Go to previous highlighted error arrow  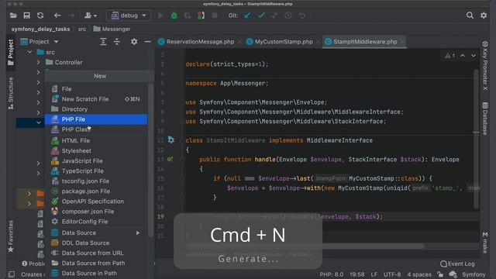pos(463,56)
